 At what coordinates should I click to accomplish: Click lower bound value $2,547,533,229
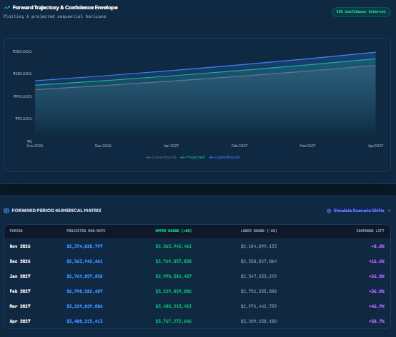259,276
